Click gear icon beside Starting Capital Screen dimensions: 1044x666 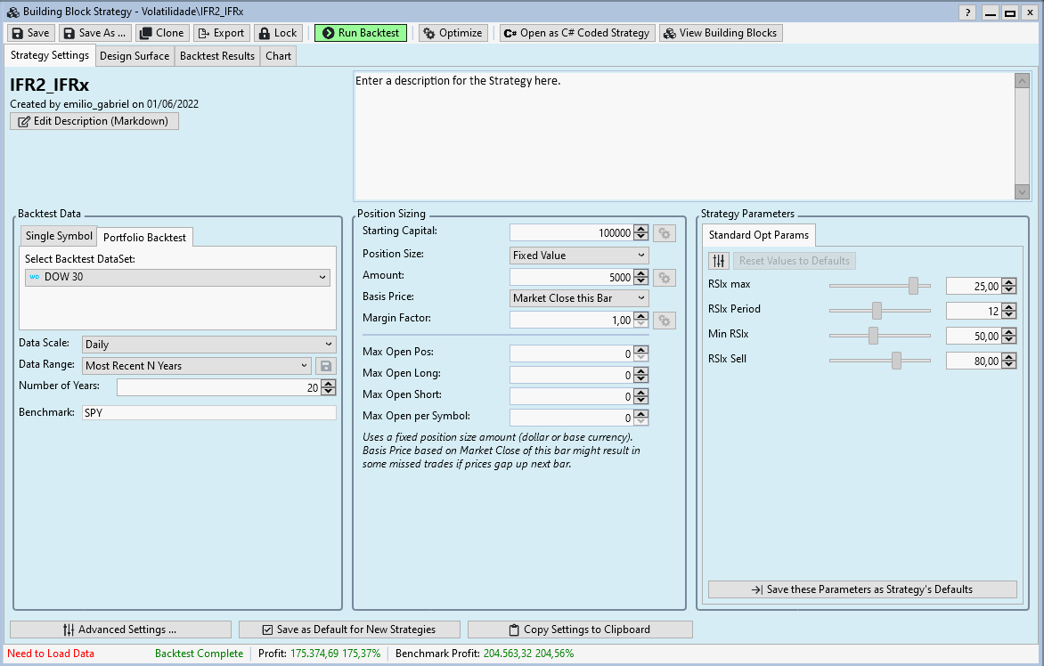pyautogui.click(x=665, y=233)
